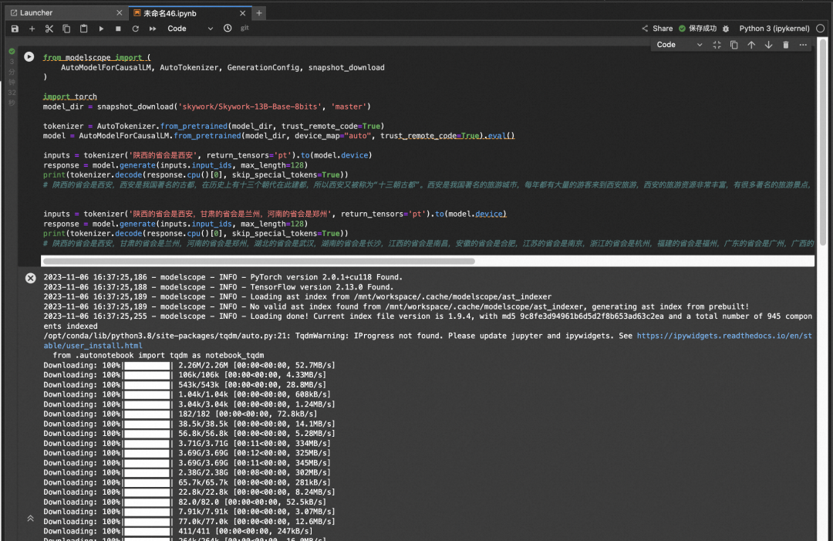Click the clock icon in the toolbar
Image resolution: width=833 pixels, height=541 pixels.
tap(228, 29)
